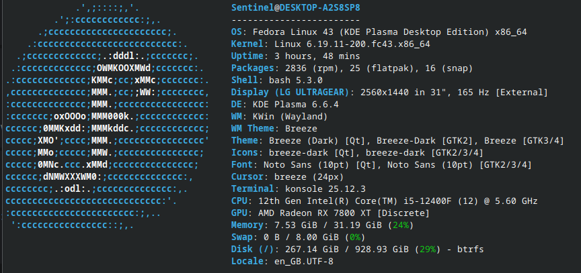Click the Uptime value 3 hours, 48 mins

point(317,56)
